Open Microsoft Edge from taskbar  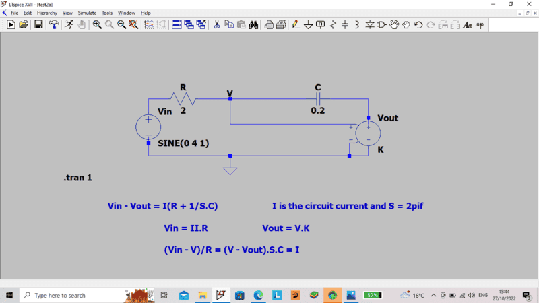coord(258,295)
